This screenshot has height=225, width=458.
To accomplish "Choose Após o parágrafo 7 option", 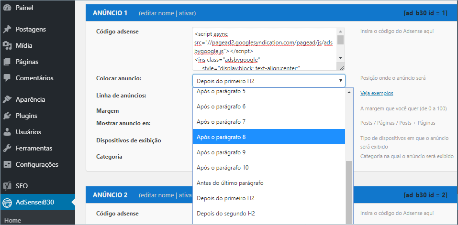I will (269, 122).
